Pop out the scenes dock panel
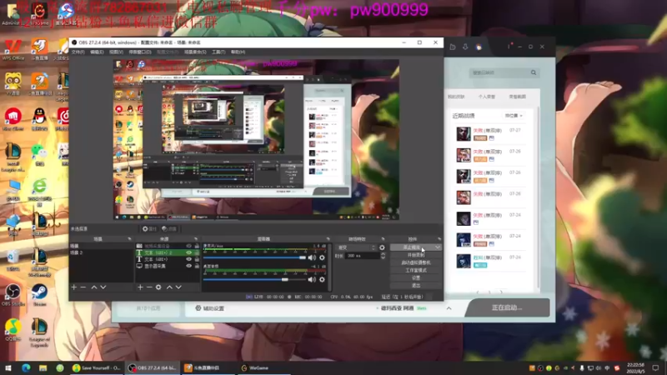 tap(129, 239)
